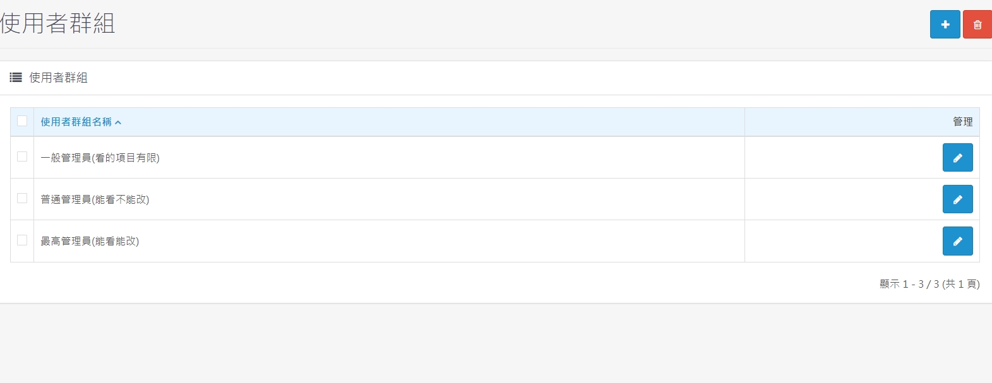Edit the 最高管理員(能看能改) group
Screen dimensions: 992x383
click(957, 241)
